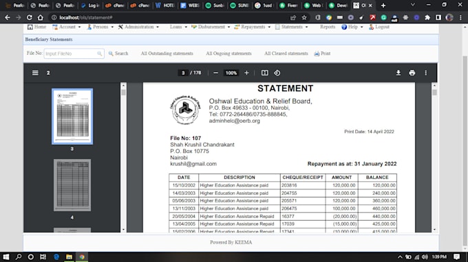Click the date 13/11/2003 cell
Image resolution: width=468 pixels, height=262 pixels.
(184, 209)
